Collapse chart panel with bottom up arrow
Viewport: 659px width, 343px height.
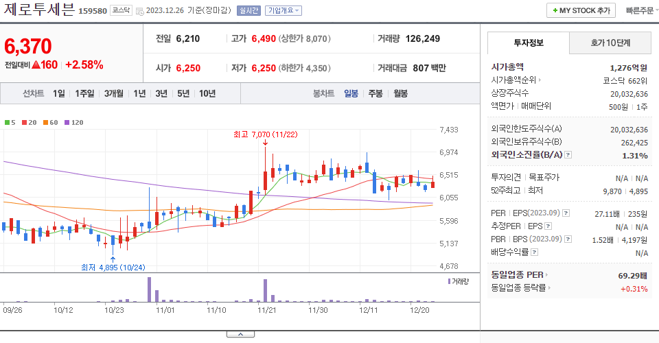[x=240, y=334]
